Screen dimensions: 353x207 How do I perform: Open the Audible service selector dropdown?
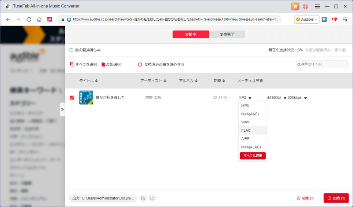307,19
